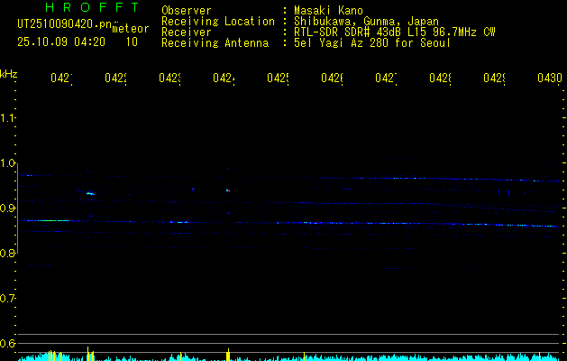Select the Masaki Kano observer name
This screenshot has width=567, height=361.
tap(328, 11)
